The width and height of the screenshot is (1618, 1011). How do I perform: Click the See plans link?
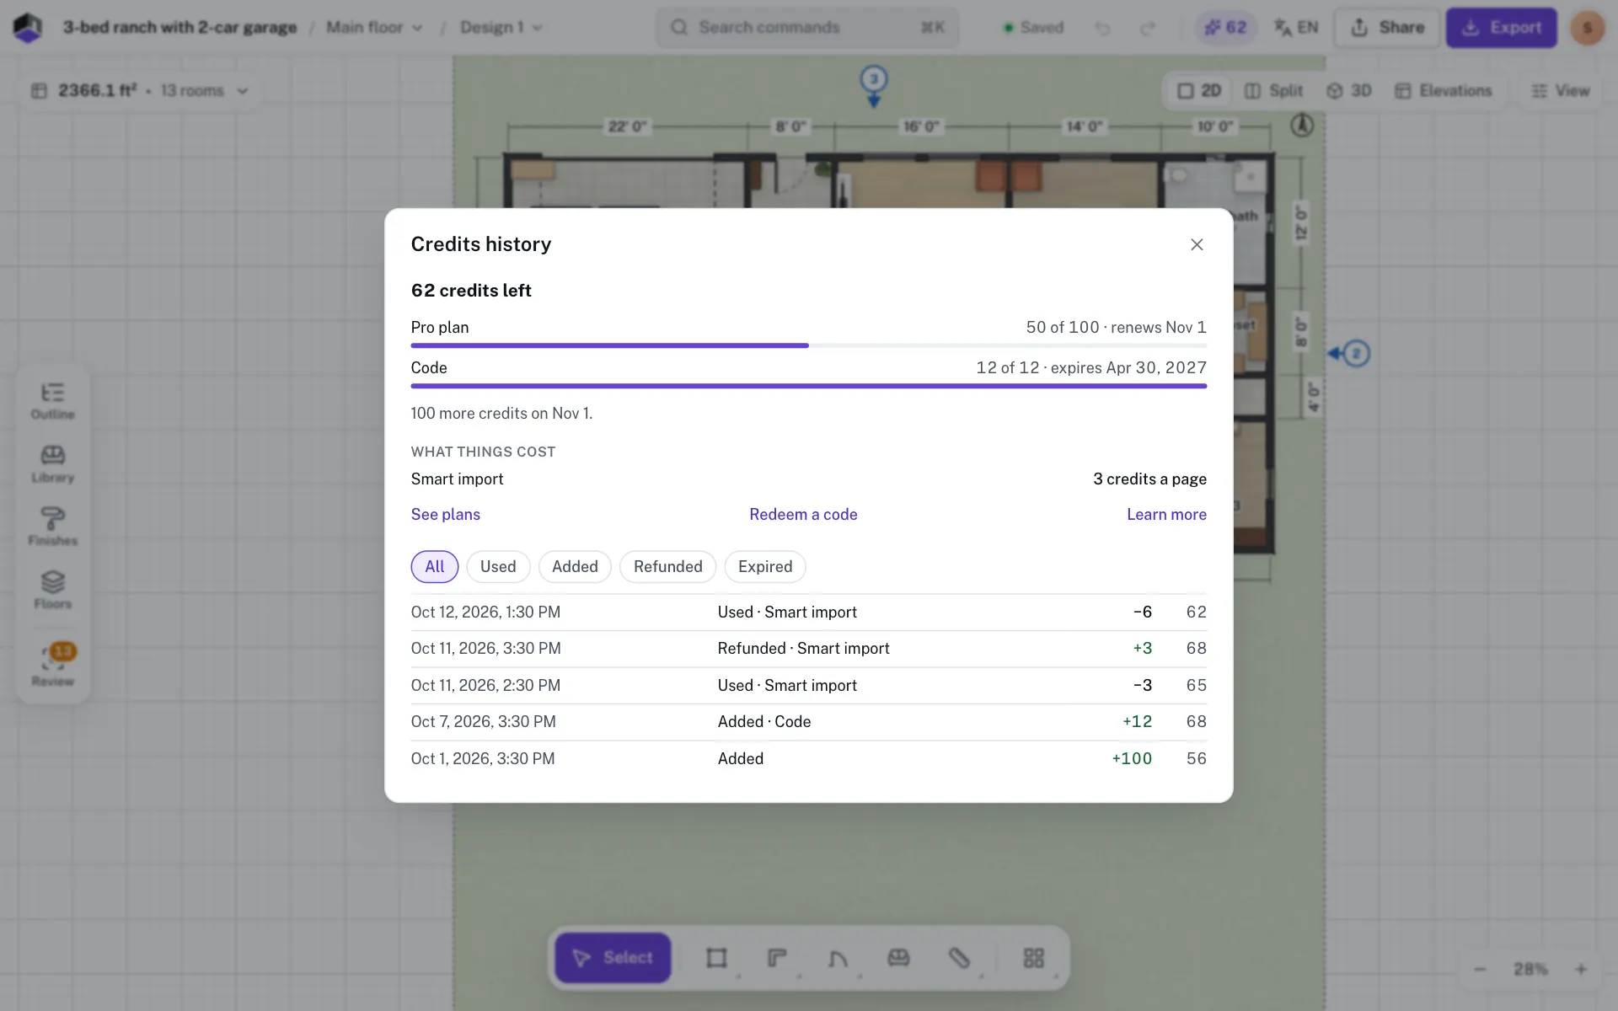click(446, 515)
